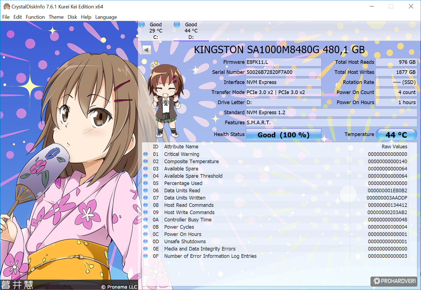Click the 44 °C temperature button
The height and width of the screenshot is (290, 421).
click(396, 135)
